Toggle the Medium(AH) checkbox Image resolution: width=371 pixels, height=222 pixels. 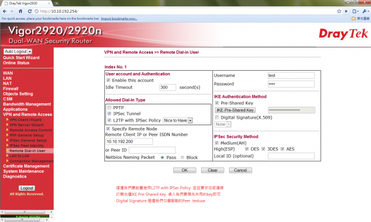tap(216, 143)
